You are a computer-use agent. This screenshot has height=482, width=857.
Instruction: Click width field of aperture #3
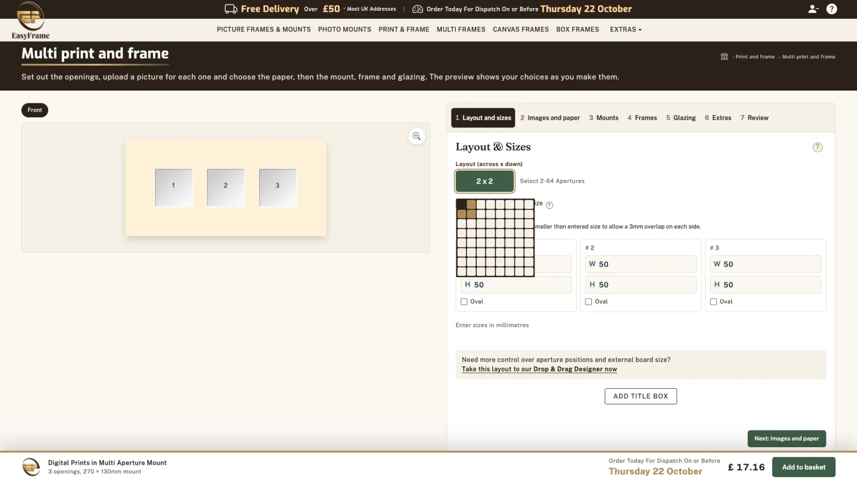pyautogui.click(x=765, y=264)
